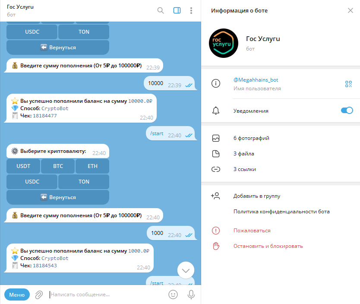Start voice recording with the microphone icon

(x=191, y=294)
